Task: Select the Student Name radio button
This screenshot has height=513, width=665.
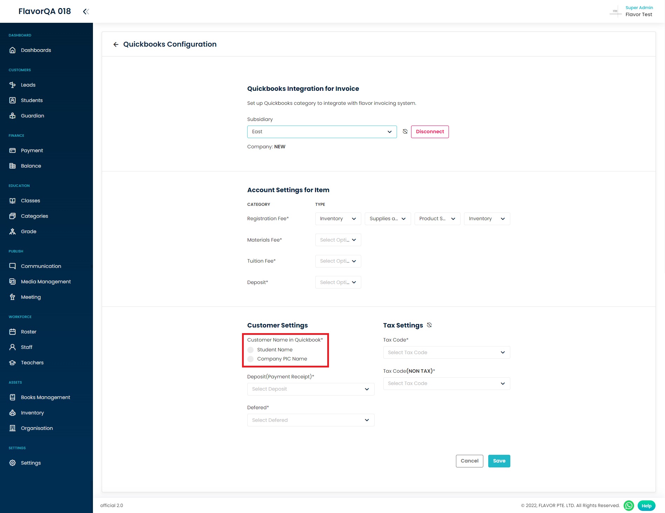Action: click(250, 350)
